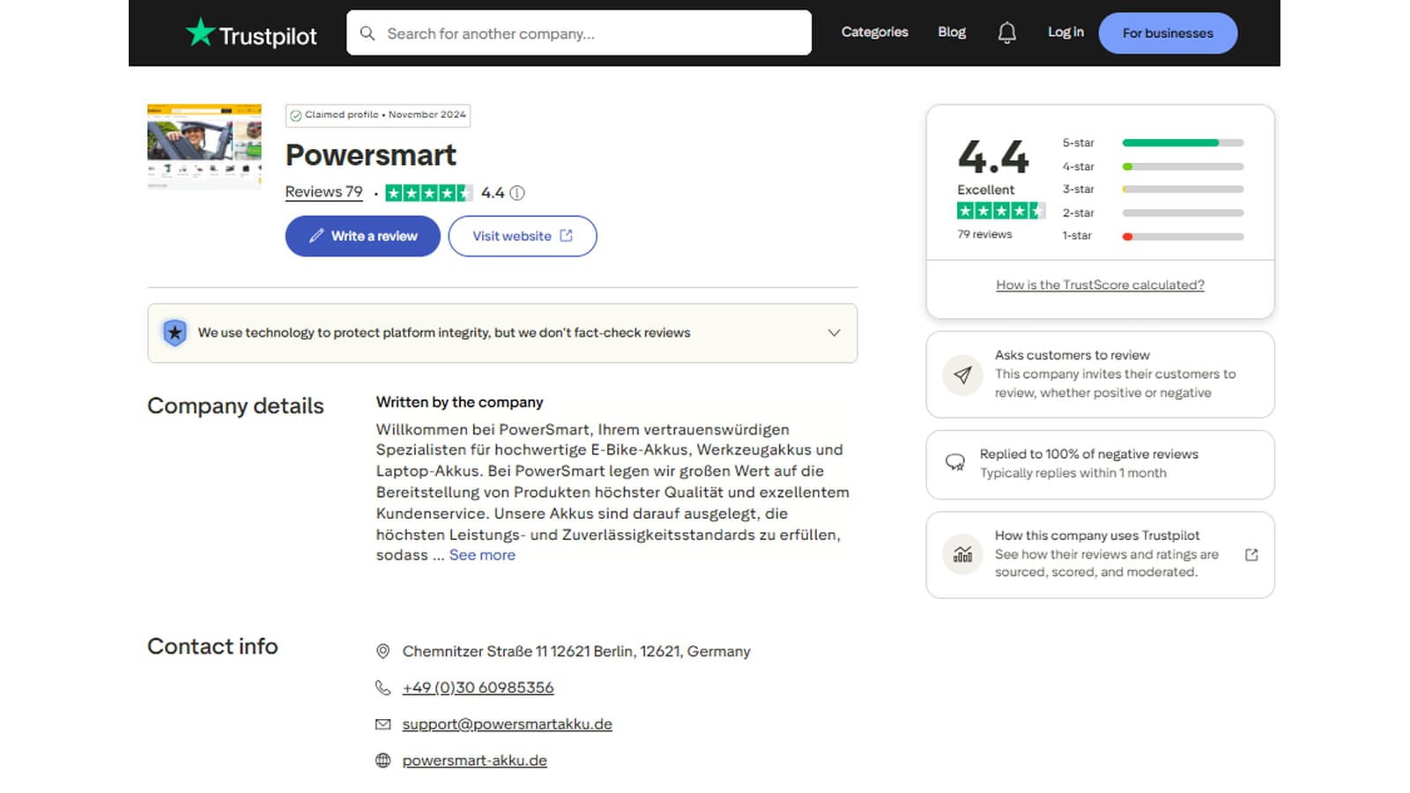Click the Claimed profile November 2024 badge
Viewport: 1410px width, 793px height.
coord(378,115)
